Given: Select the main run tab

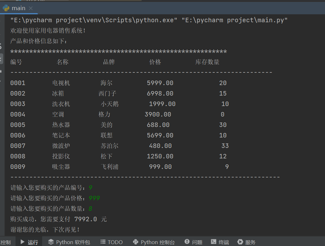Looking at the screenshot, I should pos(18,8).
